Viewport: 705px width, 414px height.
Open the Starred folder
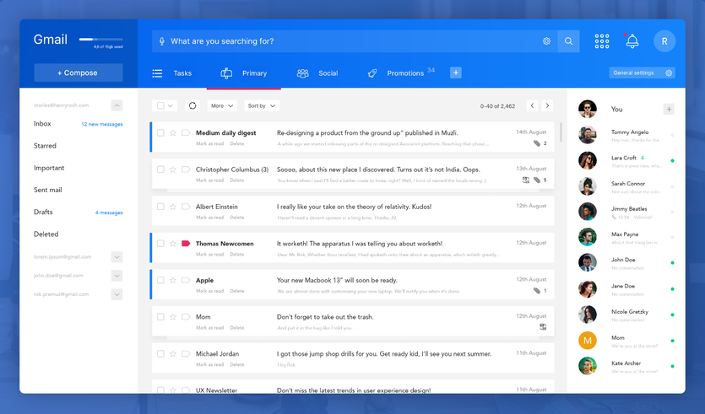click(45, 146)
